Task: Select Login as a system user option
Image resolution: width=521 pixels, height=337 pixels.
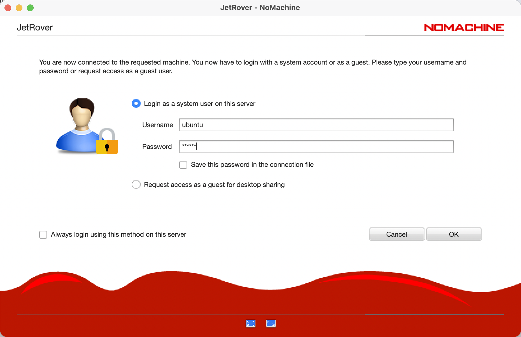Action: click(136, 104)
